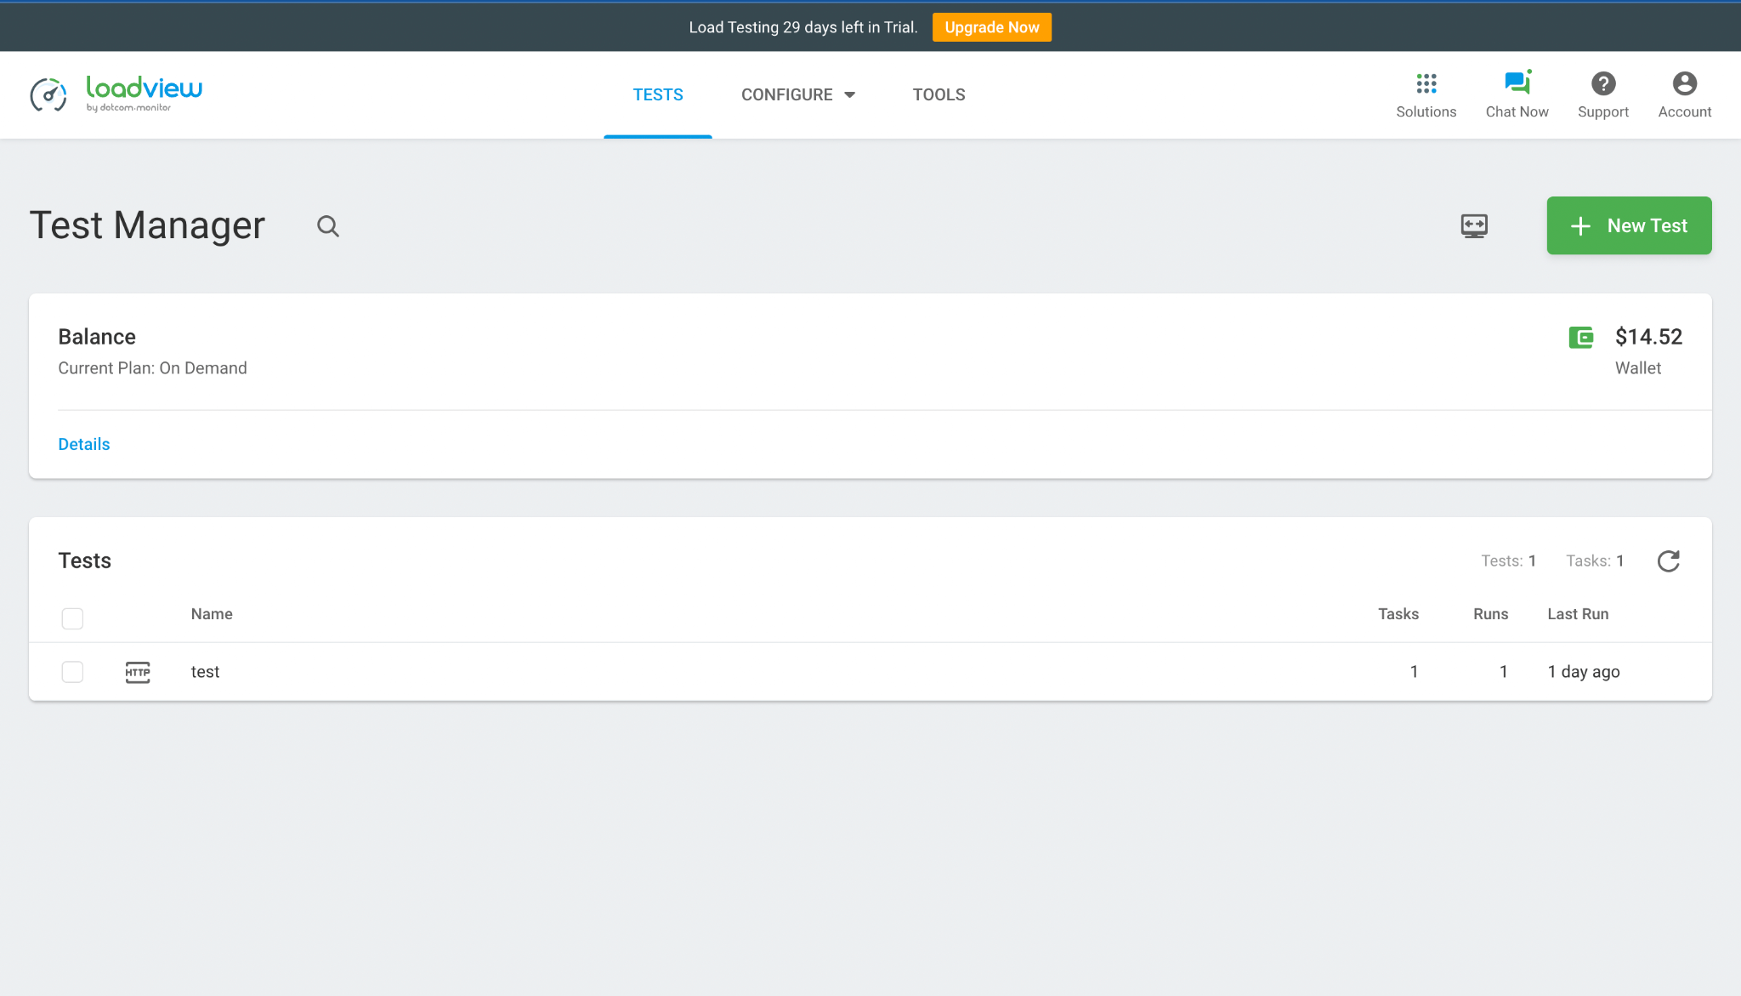Navigate to the TOOLS menu tab

pyautogui.click(x=939, y=94)
